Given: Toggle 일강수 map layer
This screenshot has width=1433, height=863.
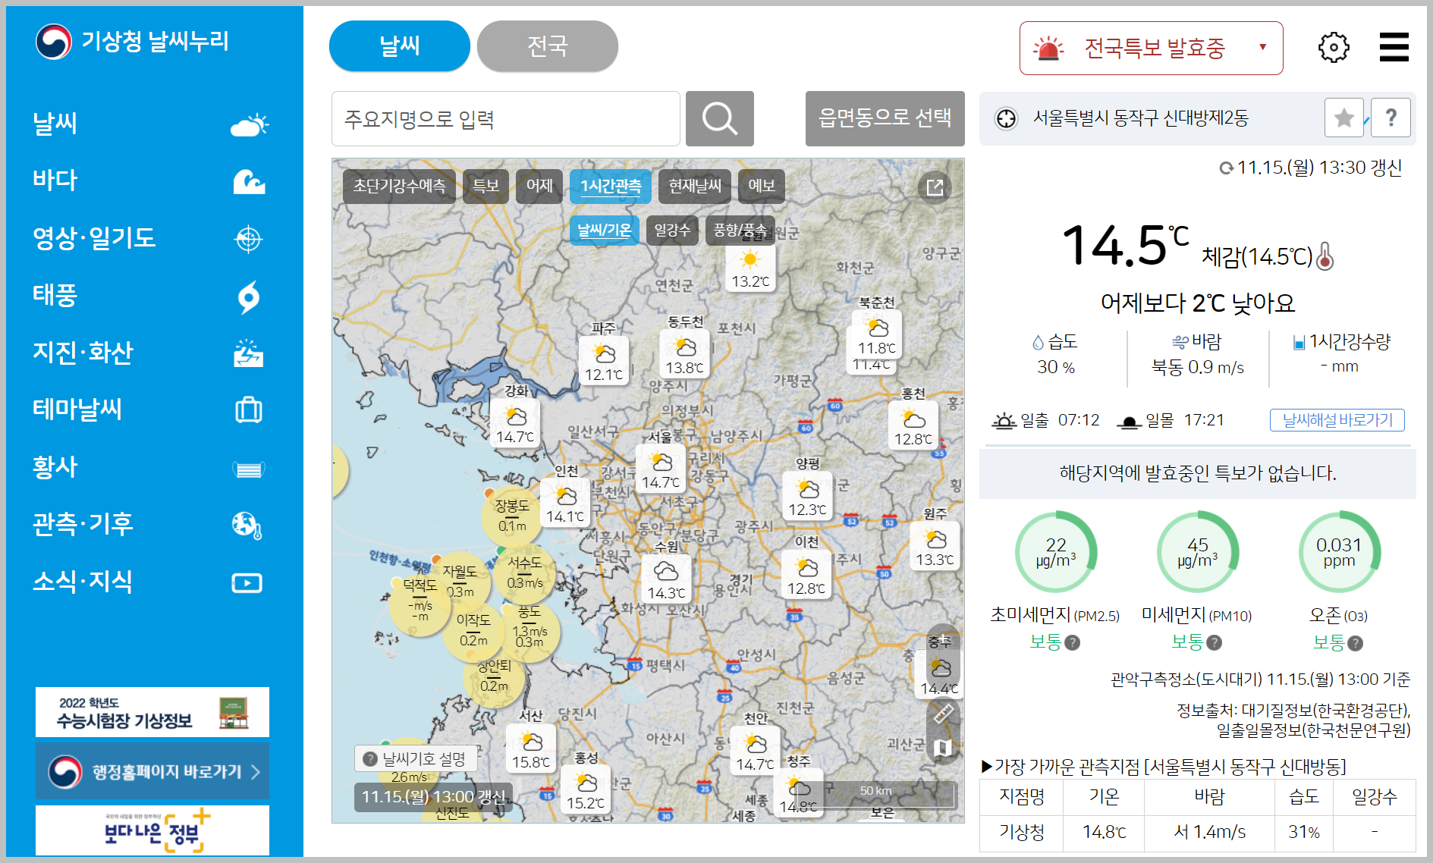Looking at the screenshot, I should (672, 230).
